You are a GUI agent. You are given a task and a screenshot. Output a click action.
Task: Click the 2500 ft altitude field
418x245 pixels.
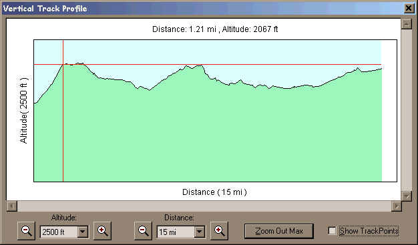(x=59, y=232)
